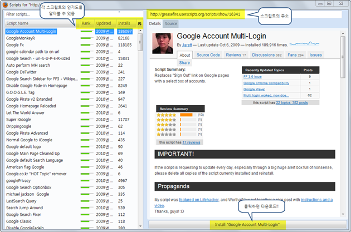This screenshot has width=351, height=232.
Task: Click the Firefox icon in title bar
Action: 4,4
